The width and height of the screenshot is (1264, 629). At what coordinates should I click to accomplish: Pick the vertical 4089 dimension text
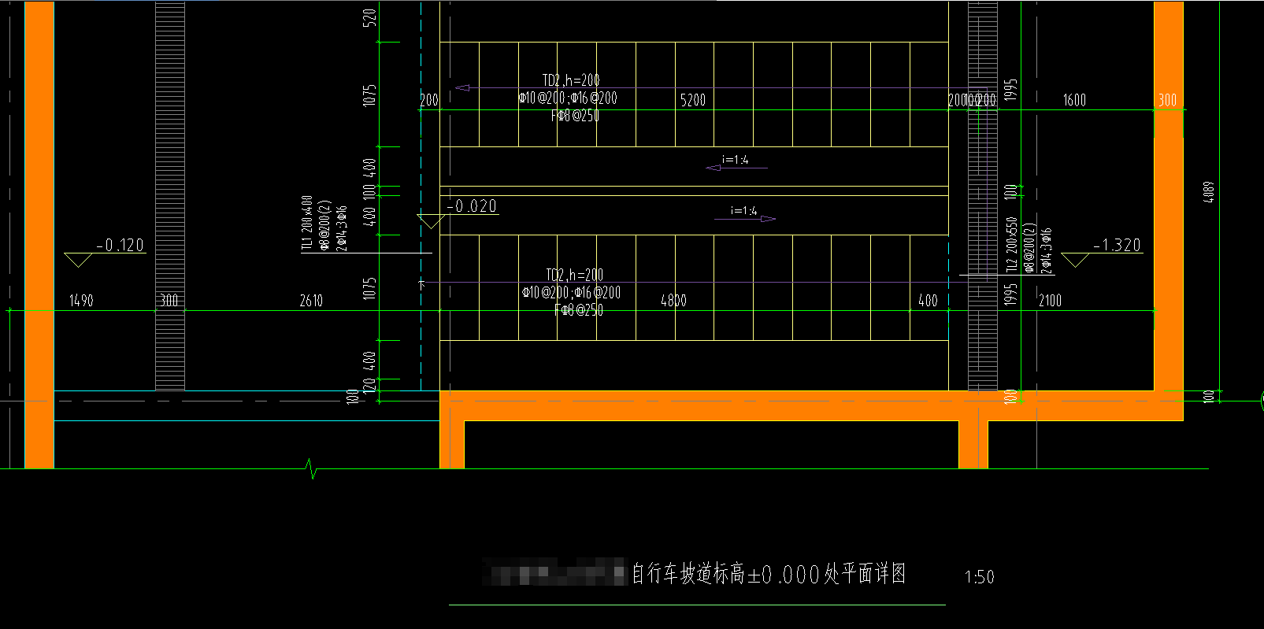tap(1209, 192)
